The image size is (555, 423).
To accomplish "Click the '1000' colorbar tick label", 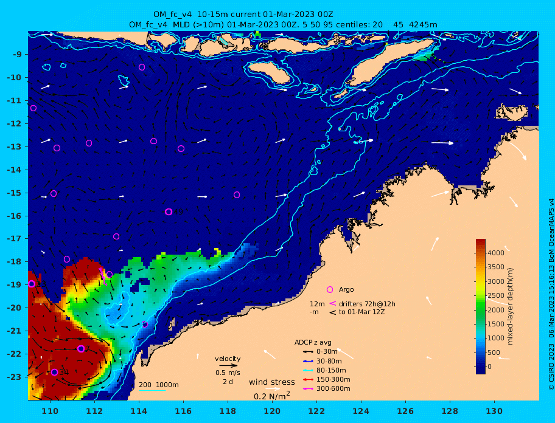I will (x=496, y=338).
